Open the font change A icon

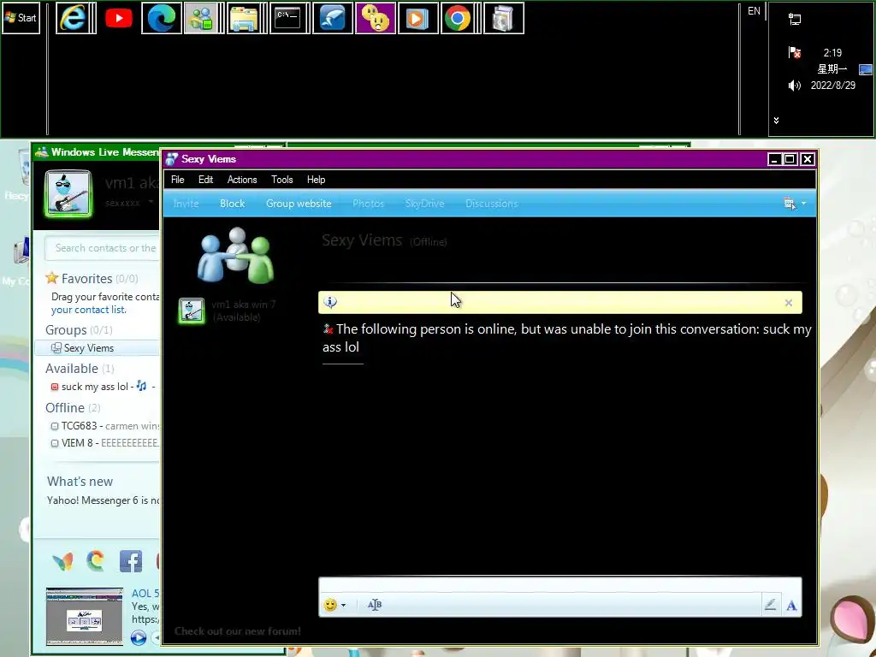(791, 605)
